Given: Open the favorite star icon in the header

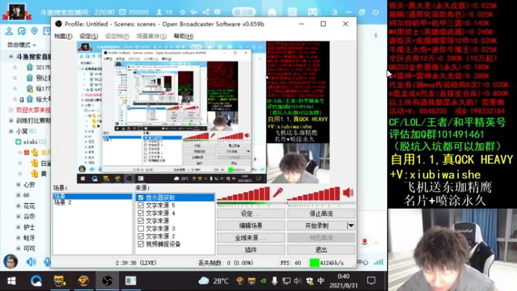Looking at the screenshot, I should pyautogui.click(x=182, y=12).
